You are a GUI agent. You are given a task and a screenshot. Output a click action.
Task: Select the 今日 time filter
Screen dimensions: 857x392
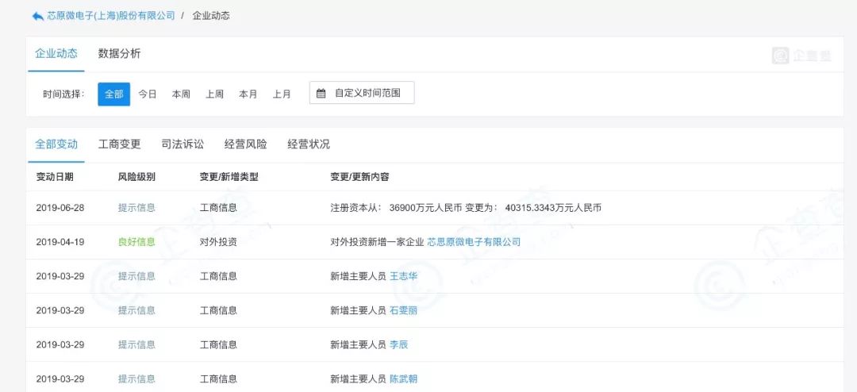[147, 94]
